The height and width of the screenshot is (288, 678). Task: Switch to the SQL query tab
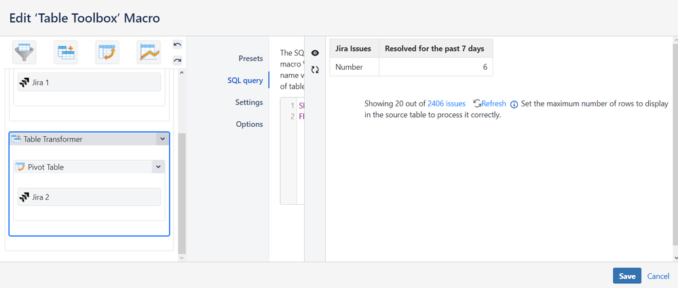244,81
